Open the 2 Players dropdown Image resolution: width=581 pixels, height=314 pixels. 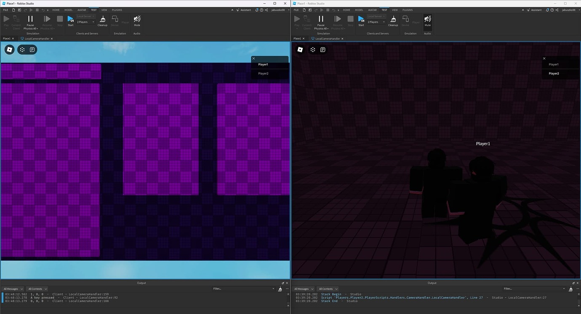[x=93, y=22]
